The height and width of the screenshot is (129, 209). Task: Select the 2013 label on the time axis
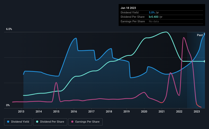pyautogui.click(x=21, y=111)
